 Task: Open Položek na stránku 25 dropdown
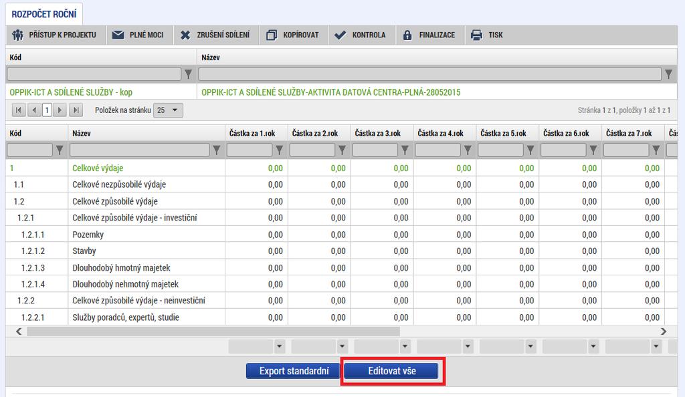click(x=168, y=110)
